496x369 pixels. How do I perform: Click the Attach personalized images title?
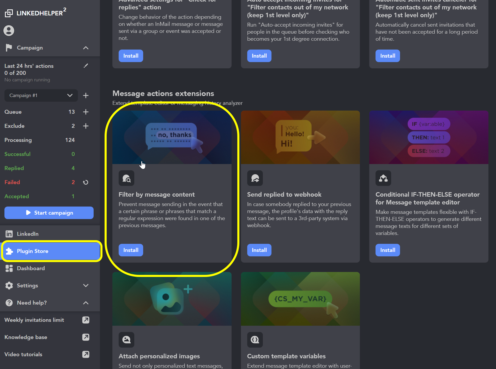pyautogui.click(x=159, y=356)
